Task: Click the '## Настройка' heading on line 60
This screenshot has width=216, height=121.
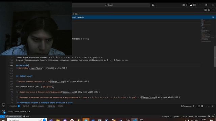Action: pyautogui.click(x=22, y=65)
